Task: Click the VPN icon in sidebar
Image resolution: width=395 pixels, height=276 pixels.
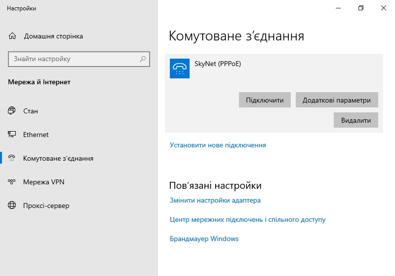Action: (11, 181)
